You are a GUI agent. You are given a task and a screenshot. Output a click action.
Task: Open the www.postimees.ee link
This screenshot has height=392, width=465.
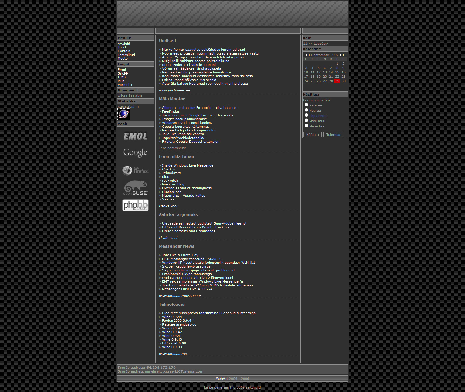[174, 90]
